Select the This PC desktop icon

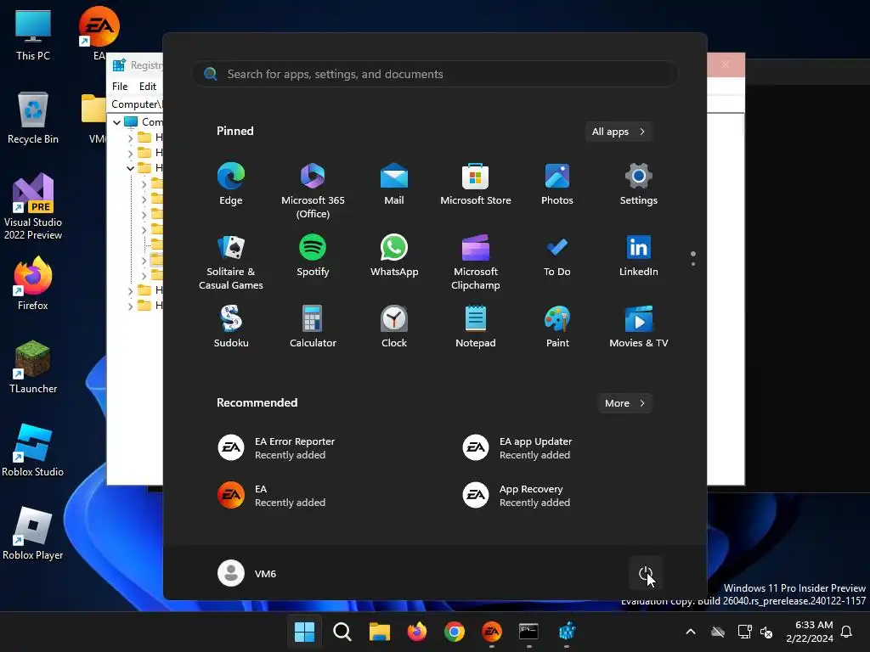tap(33, 35)
